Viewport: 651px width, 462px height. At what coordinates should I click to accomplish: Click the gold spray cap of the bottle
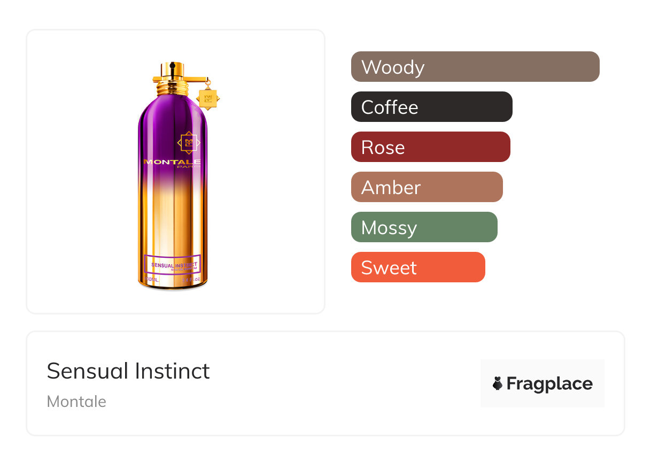pos(171,70)
